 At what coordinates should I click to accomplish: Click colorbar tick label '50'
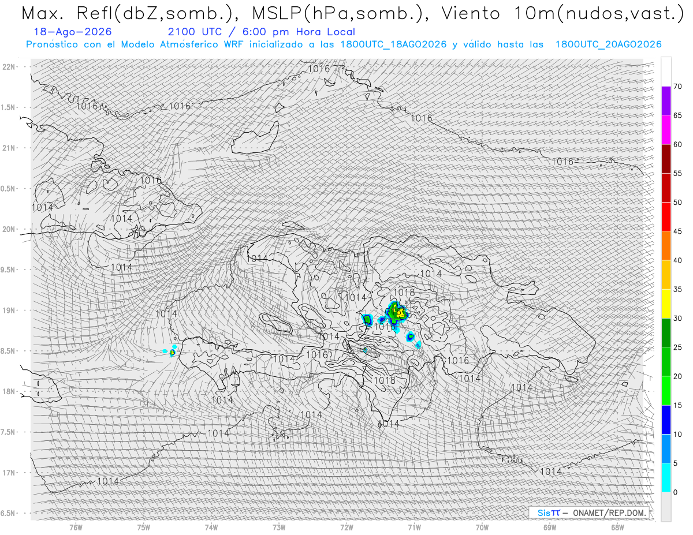tap(678, 203)
